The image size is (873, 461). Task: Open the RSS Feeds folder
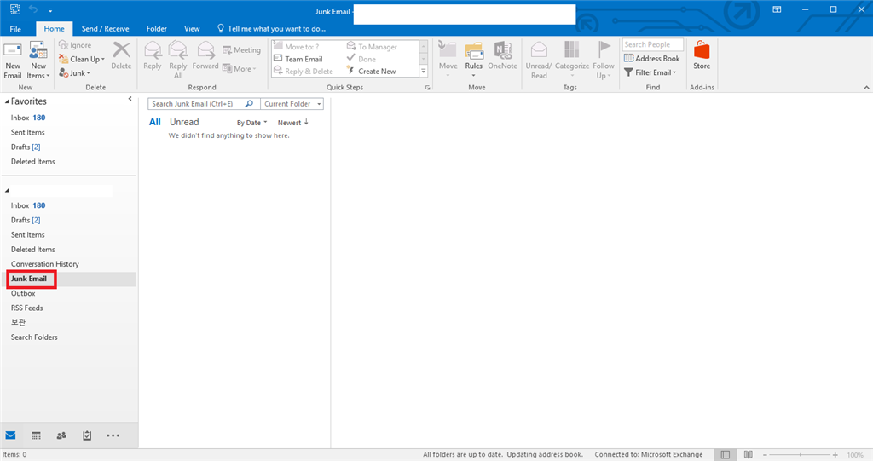26,308
